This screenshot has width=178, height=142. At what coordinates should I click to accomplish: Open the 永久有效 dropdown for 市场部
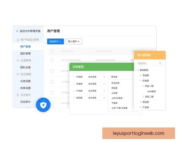96,77
